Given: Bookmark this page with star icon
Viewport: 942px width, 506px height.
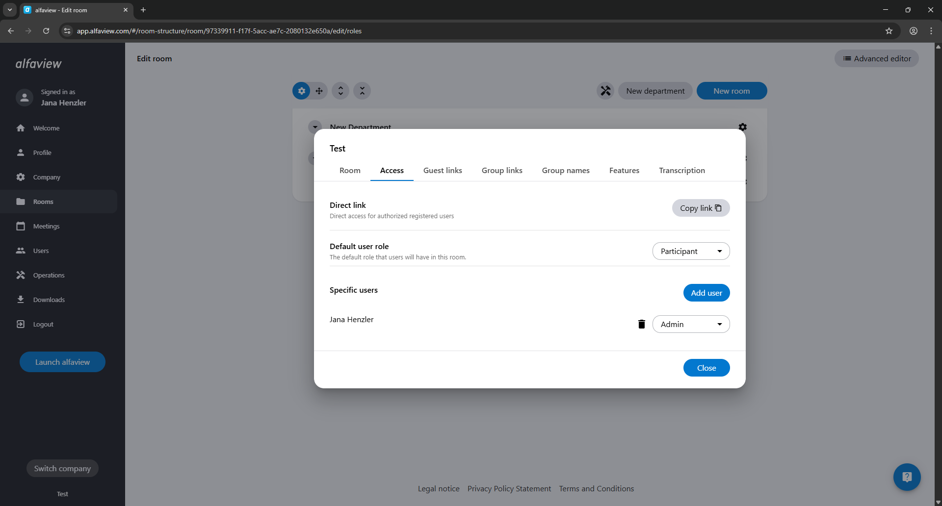Looking at the screenshot, I should pos(889,31).
